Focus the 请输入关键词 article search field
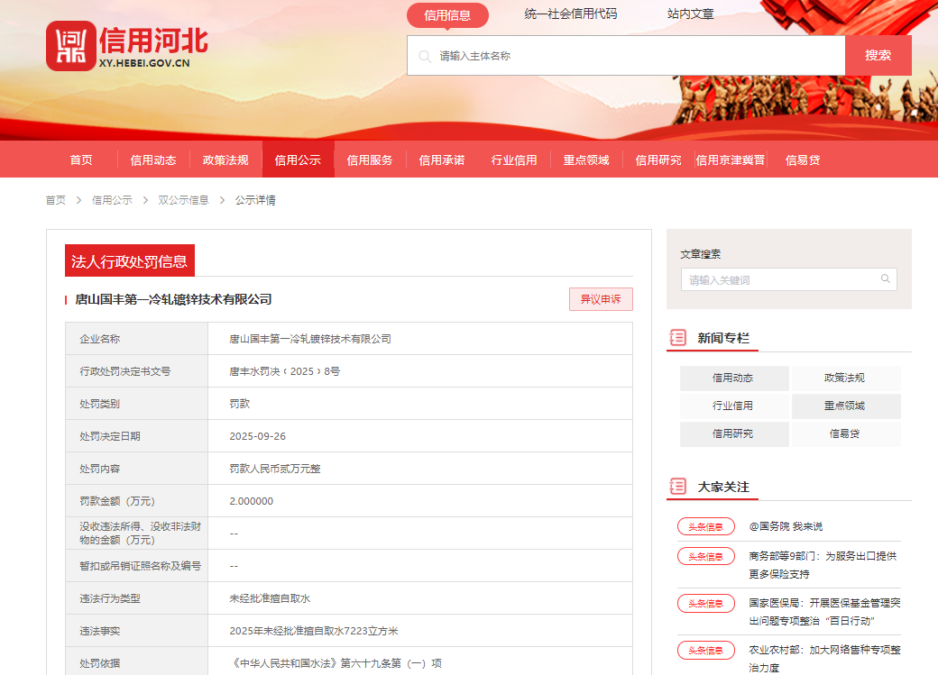This screenshot has height=675, width=938. [780, 280]
